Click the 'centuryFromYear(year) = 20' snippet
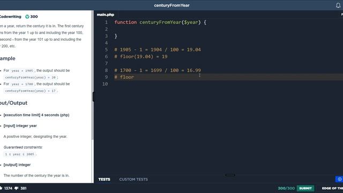 (30, 77)
